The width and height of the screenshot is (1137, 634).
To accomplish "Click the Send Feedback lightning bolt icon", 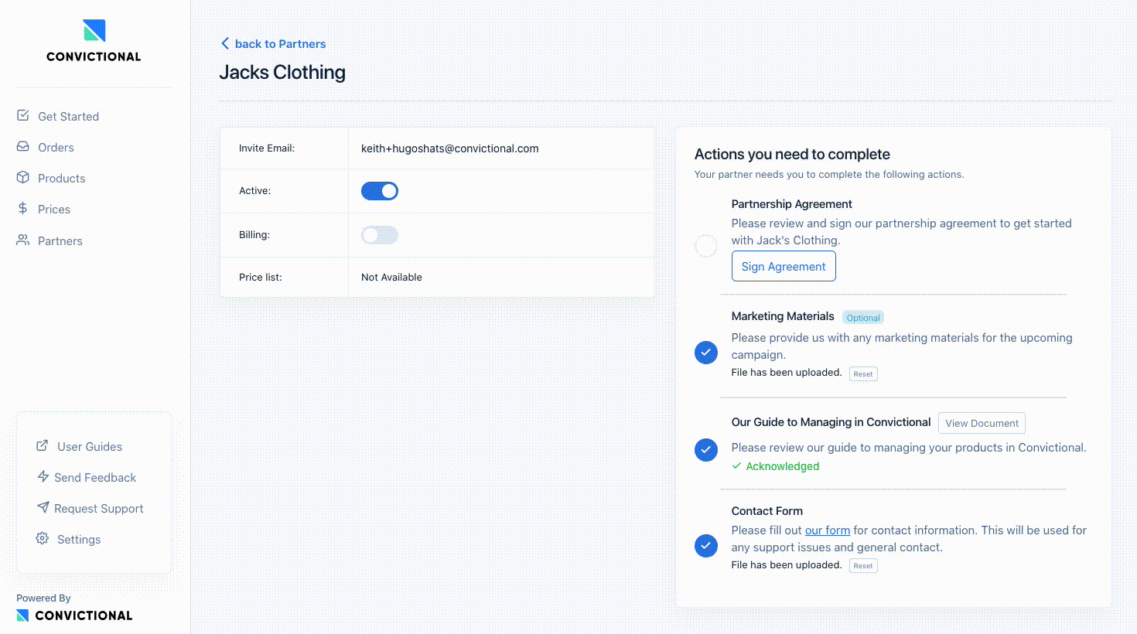I will pyautogui.click(x=43, y=477).
